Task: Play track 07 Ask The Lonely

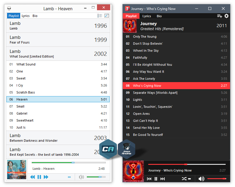Action: [176, 79]
